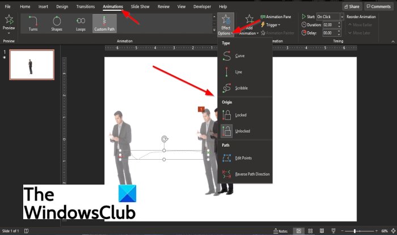The image size is (397, 235).
Task: Switch to Slide Sorter view in status bar
Action: point(310,230)
